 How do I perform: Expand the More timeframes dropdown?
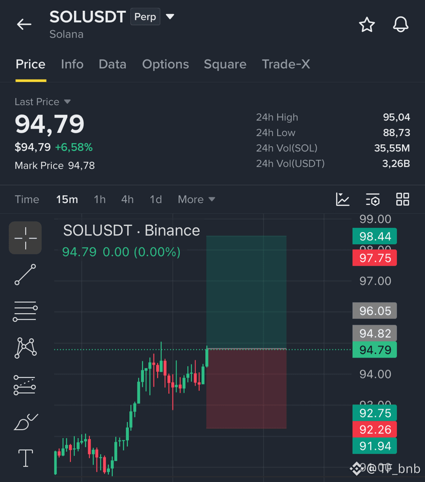click(x=197, y=200)
